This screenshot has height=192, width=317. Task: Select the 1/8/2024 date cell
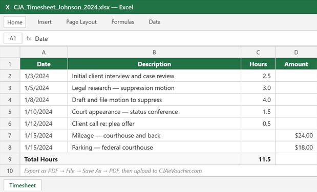click(44, 100)
